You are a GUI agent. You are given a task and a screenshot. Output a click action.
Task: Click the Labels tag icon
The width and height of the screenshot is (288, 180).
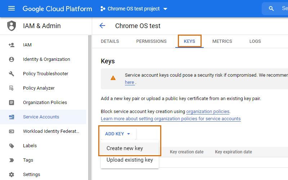coord(12,146)
